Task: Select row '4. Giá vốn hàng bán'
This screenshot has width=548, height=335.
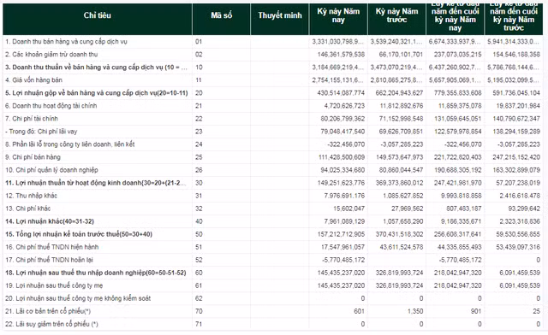Action: [x=273, y=80]
